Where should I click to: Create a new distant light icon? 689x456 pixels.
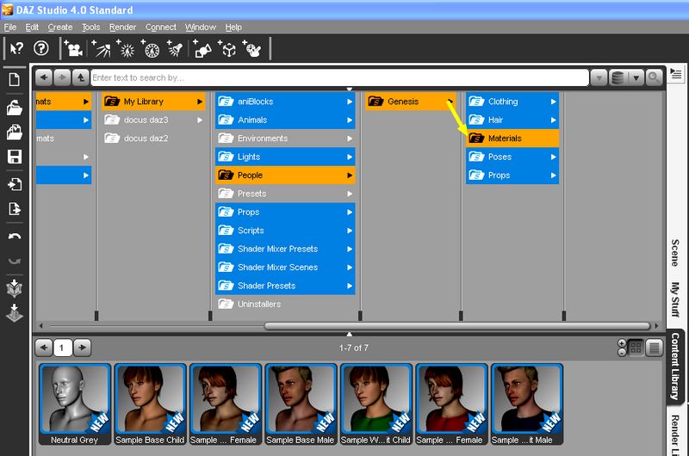(x=151, y=49)
